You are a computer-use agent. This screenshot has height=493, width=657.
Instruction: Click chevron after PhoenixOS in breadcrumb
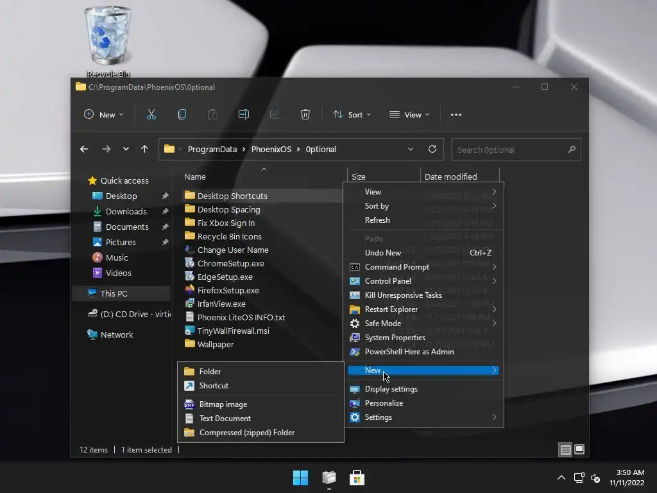point(298,149)
